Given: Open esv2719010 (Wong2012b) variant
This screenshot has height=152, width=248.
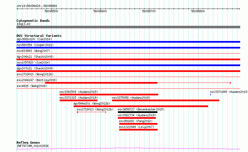Looking at the screenshot, I should tap(35, 74).
